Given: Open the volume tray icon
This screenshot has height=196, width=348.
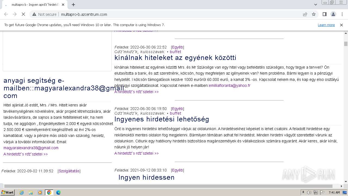Looking at the screenshot, I should (309, 192).
